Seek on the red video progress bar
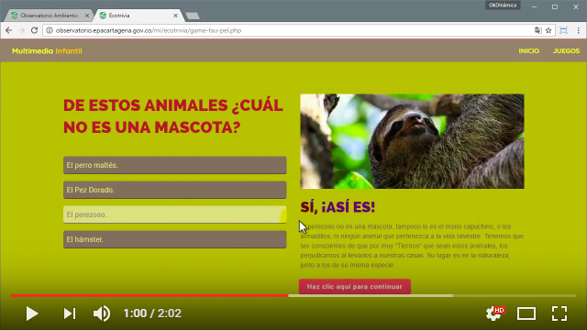Screen dimensions: 587x330 [x=150, y=295]
